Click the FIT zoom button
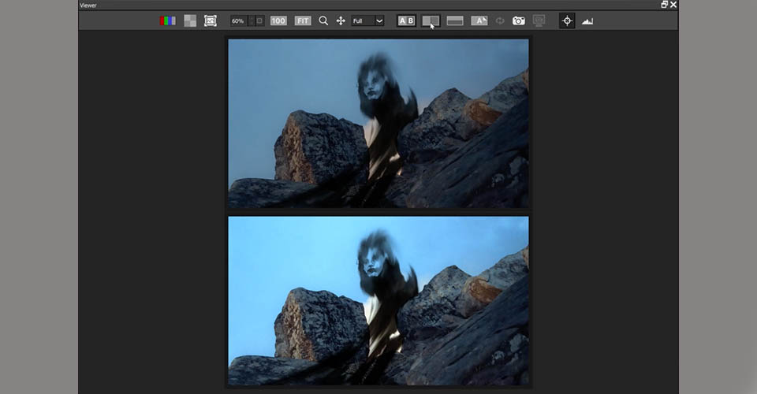The width and height of the screenshot is (757, 394). click(303, 20)
